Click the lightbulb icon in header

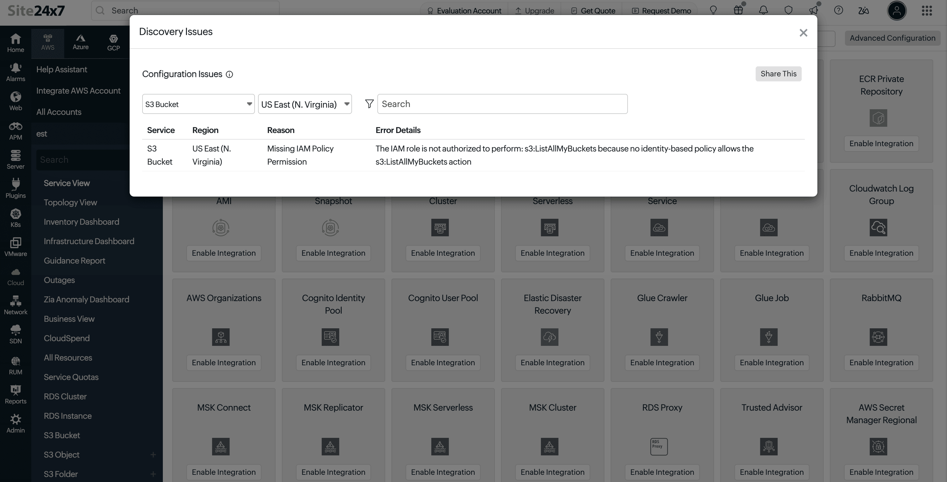[x=713, y=10]
